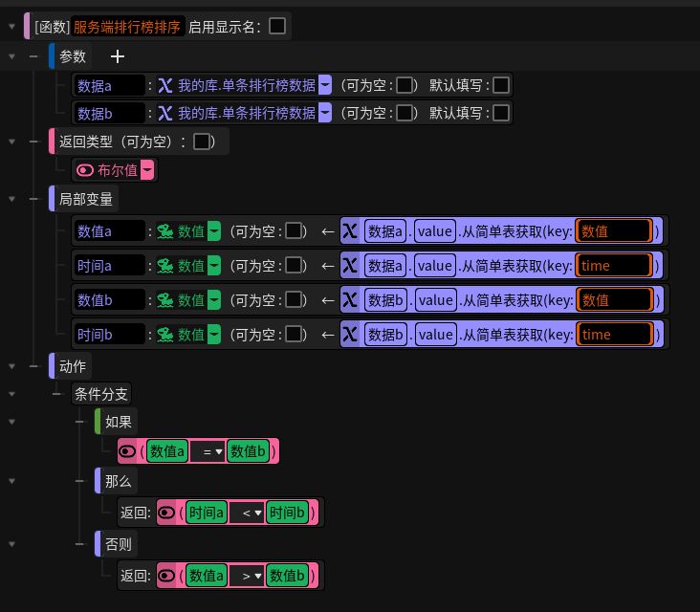Click the plus icon to add a parameter

point(118,56)
